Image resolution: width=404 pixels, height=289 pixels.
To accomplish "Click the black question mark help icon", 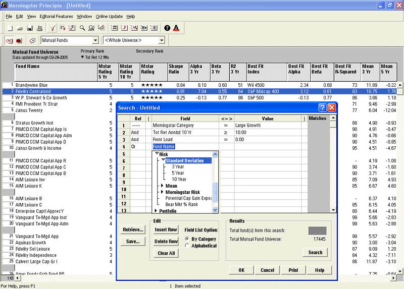I will (x=167, y=28).
